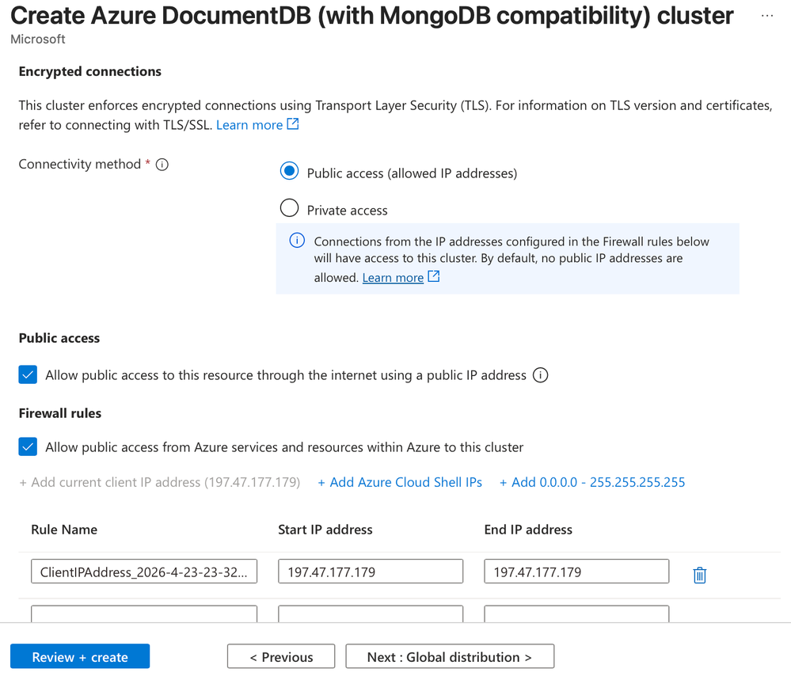Delete the ClientIPAddress firewall rule

coord(699,575)
